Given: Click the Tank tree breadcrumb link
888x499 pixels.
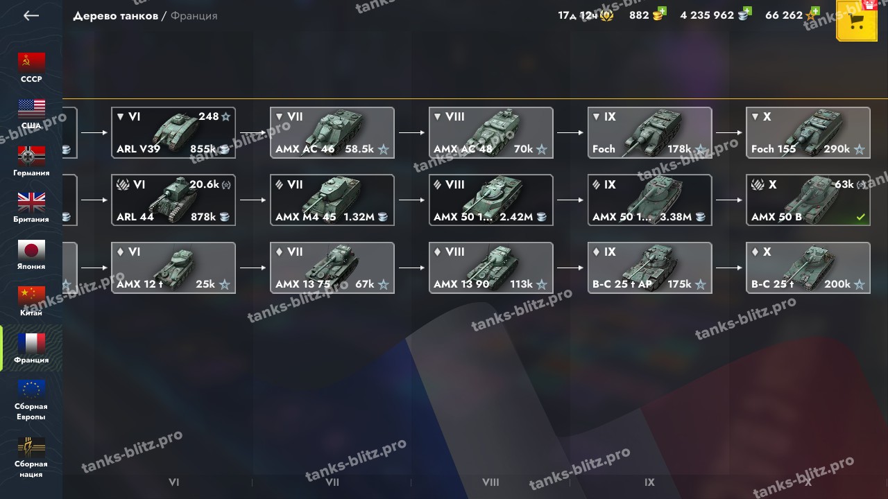Looking at the screenshot, I should coord(115,16).
